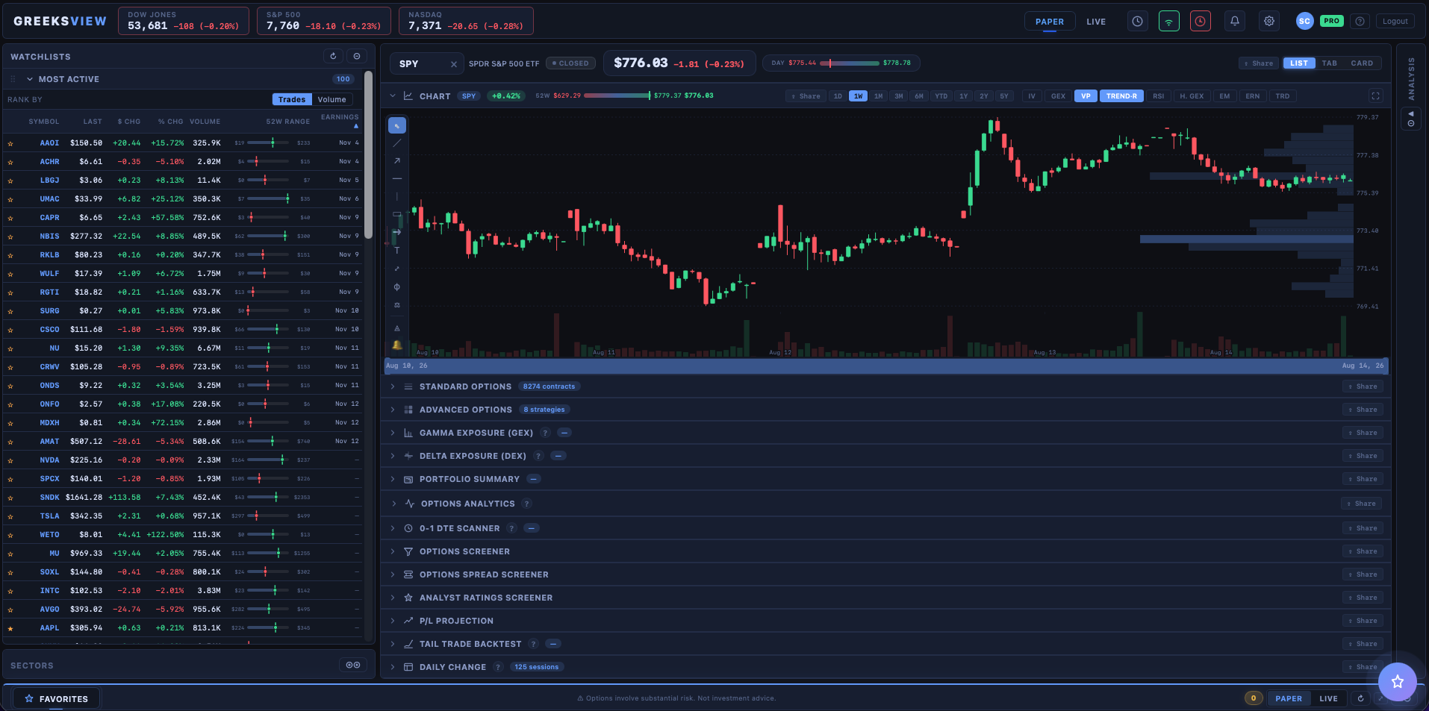Image resolution: width=1429 pixels, height=711 pixels.
Task: Open the help question mark in header
Action: pos(1360,22)
